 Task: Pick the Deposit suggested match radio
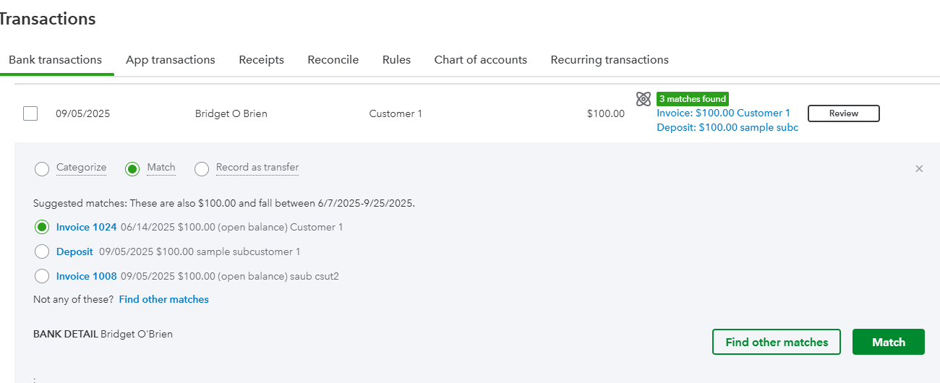pos(42,251)
